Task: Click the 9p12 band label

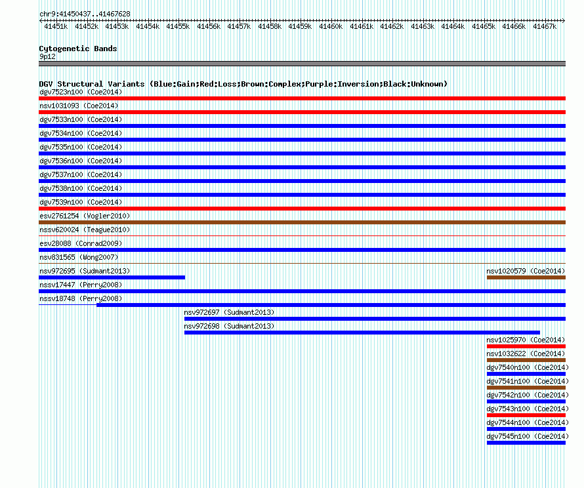Action: (x=47, y=56)
